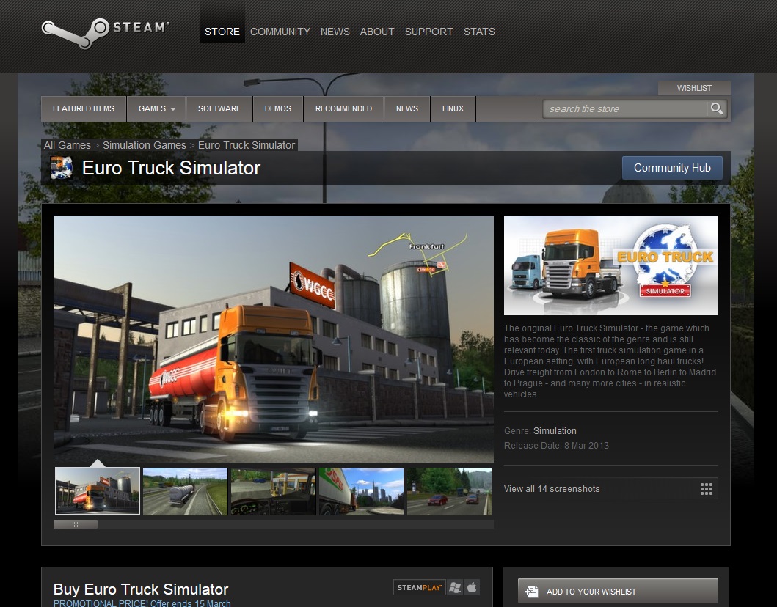Select the truck cabin interior thumbnail
Viewport: 777px width, 607px height.
point(273,492)
